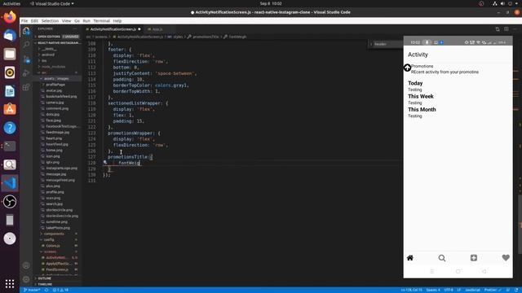522x293 pixels.
Task: Open Ubuntu Software from the dock
Action: coord(10,109)
